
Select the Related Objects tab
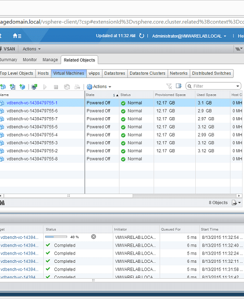(79, 60)
